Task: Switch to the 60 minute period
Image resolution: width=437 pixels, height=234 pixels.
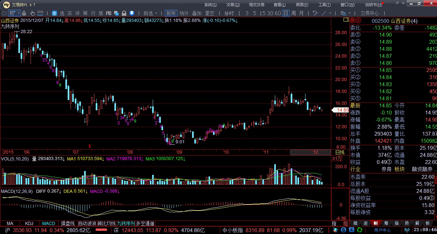Action: [x=278, y=13]
